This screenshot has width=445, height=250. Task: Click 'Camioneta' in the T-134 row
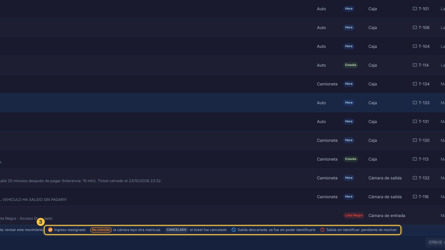327,84
